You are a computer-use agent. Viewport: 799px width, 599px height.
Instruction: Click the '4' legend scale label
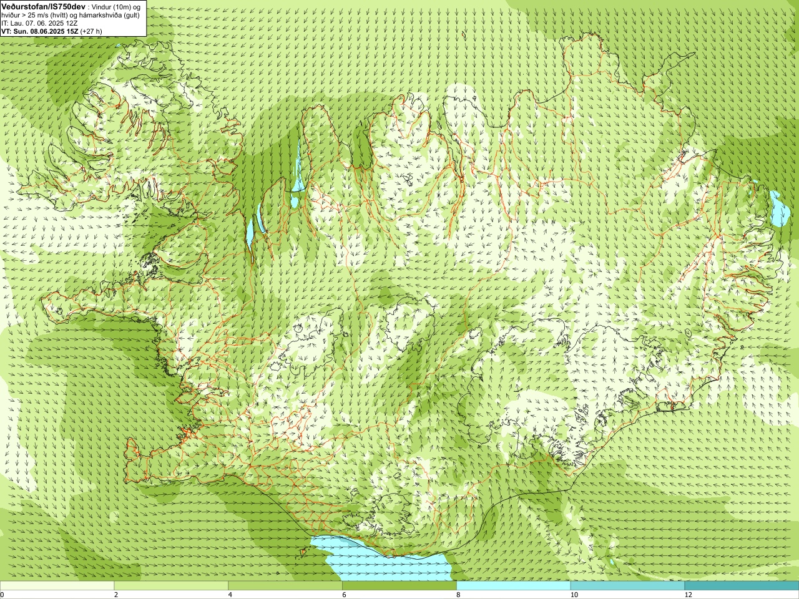coord(230,595)
